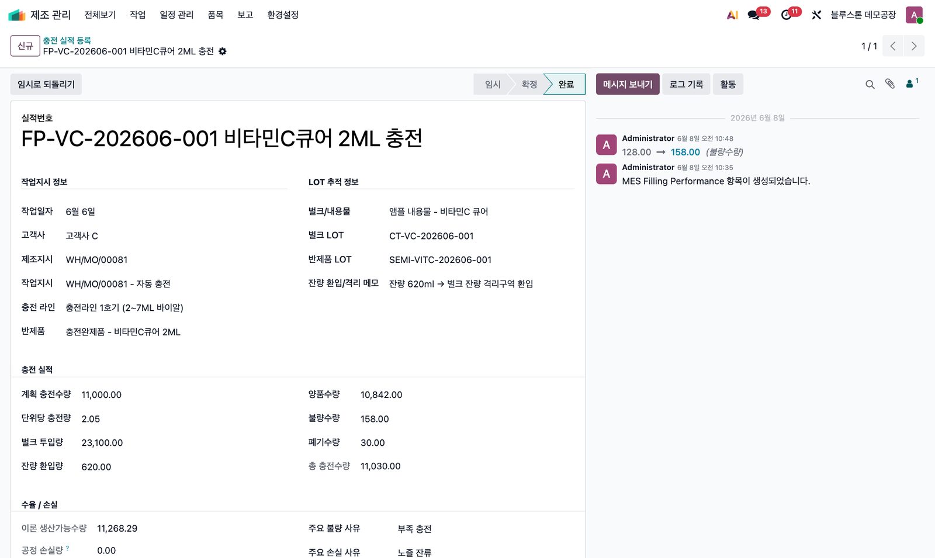The image size is (935, 558).
Task: Click the 신규 button
Action: pyautogui.click(x=25, y=46)
